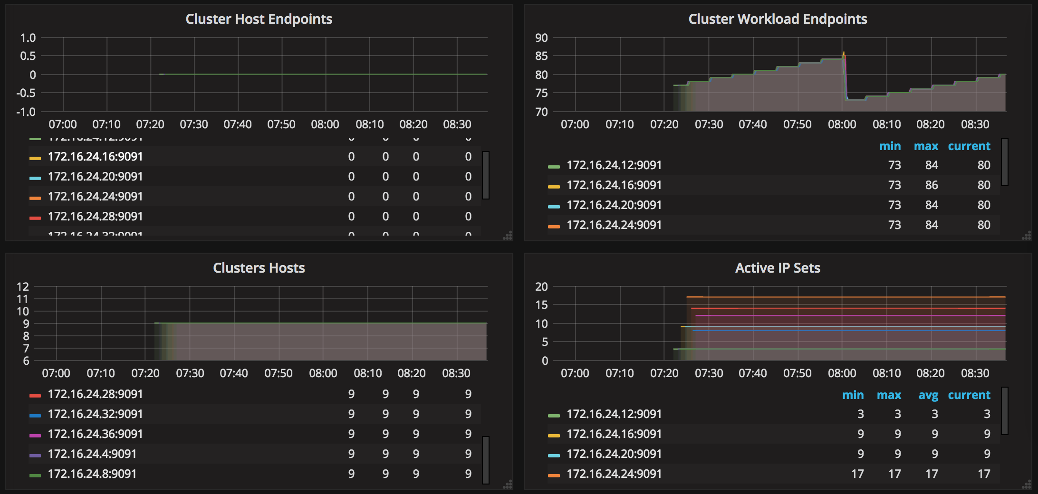The image size is (1038, 494).
Task: Toggle series 172.16.24.16:9091 in Cluster Host Endpoints
Action: pos(96,157)
